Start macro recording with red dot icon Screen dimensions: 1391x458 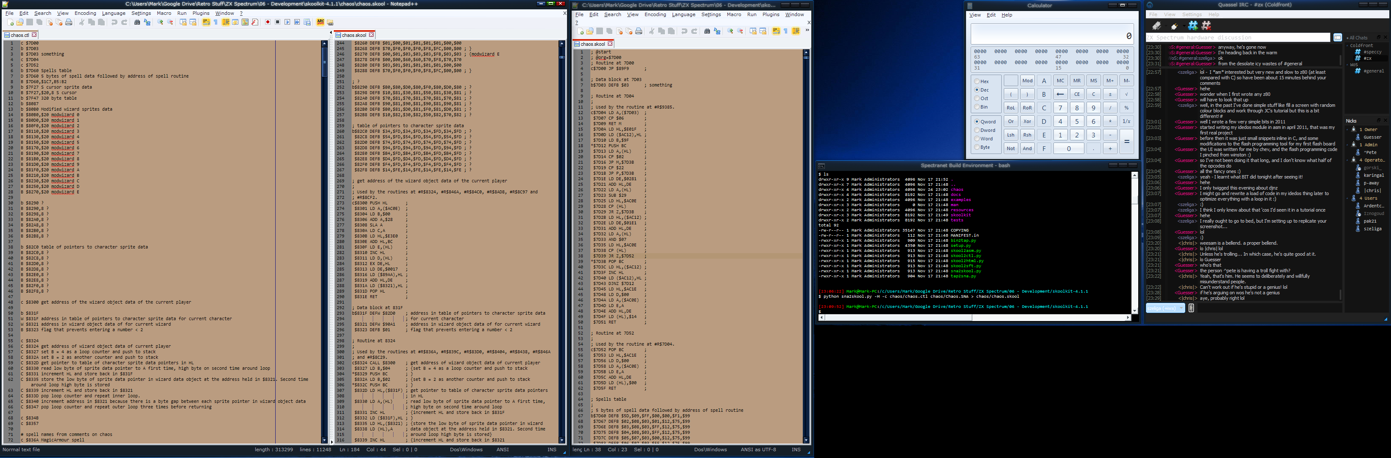[x=267, y=22]
